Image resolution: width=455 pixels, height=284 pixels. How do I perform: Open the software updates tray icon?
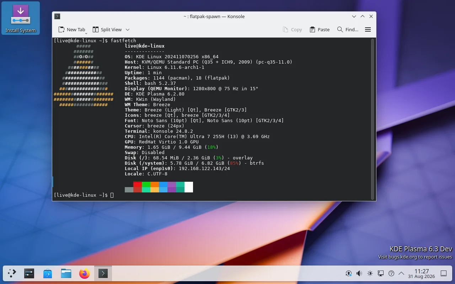pyautogui.click(x=349, y=273)
